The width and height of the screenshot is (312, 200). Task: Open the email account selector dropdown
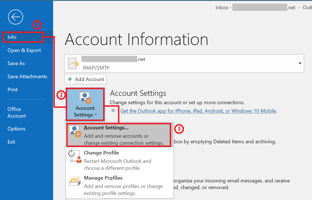coord(300,63)
